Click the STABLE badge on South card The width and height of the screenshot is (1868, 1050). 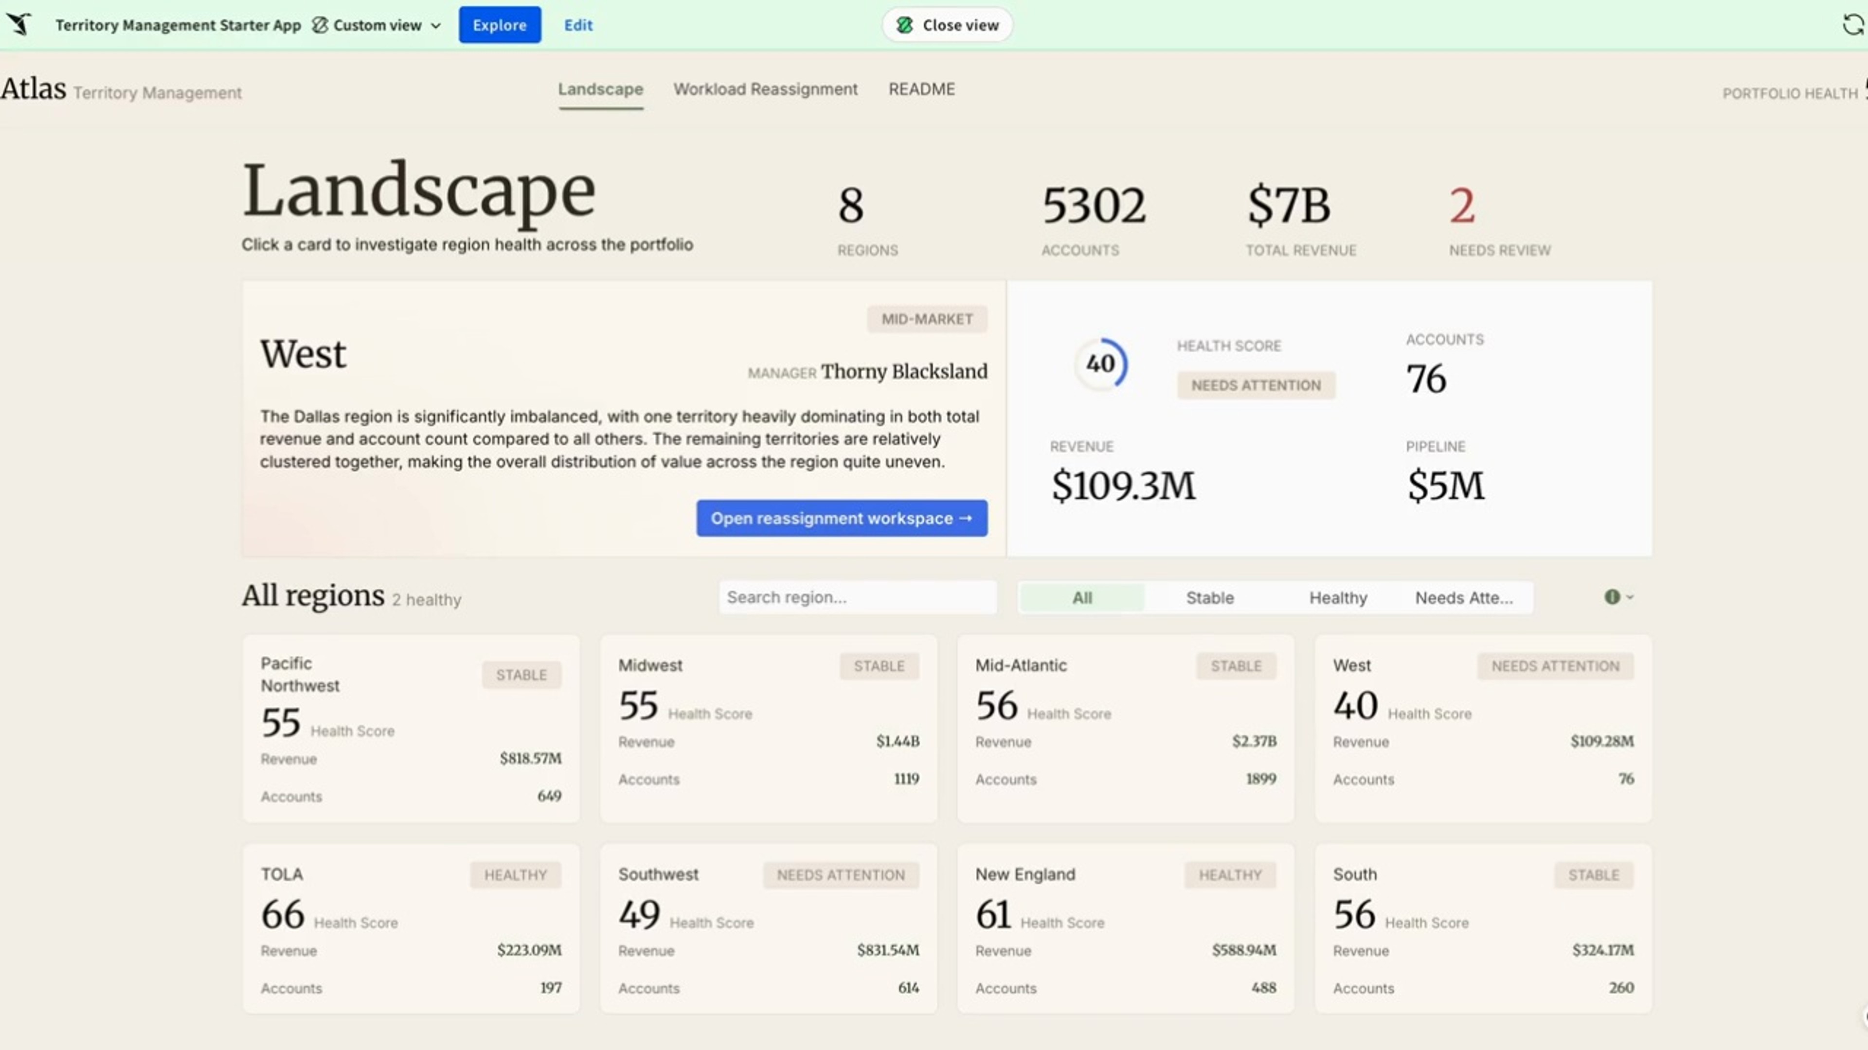pos(1594,875)
